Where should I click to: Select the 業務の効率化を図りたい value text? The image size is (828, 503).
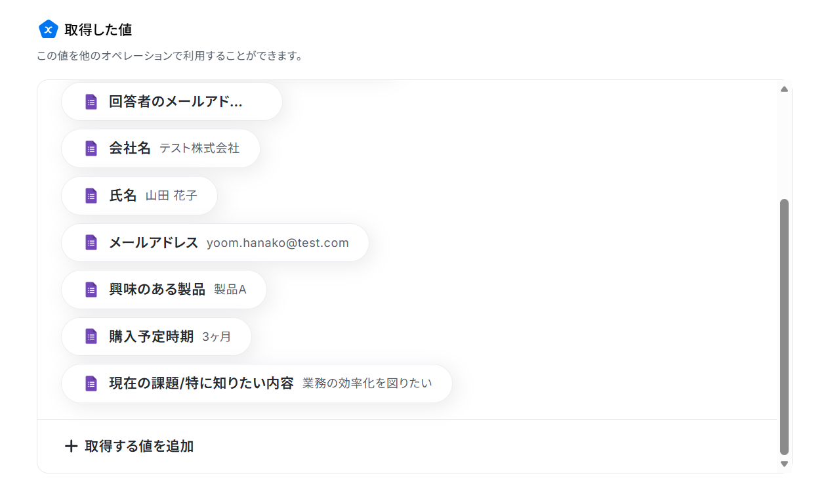pos(367,383)
